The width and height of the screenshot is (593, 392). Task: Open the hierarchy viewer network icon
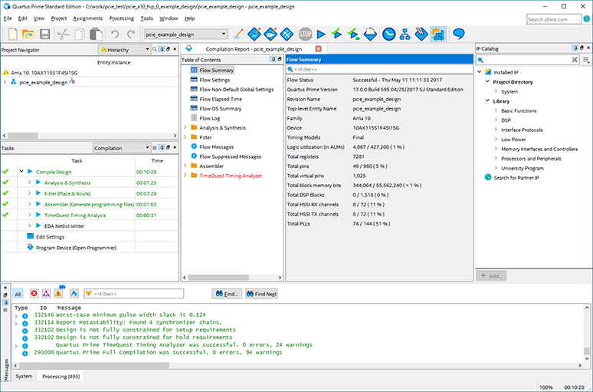pyautogui.click(x=405, y=34)
